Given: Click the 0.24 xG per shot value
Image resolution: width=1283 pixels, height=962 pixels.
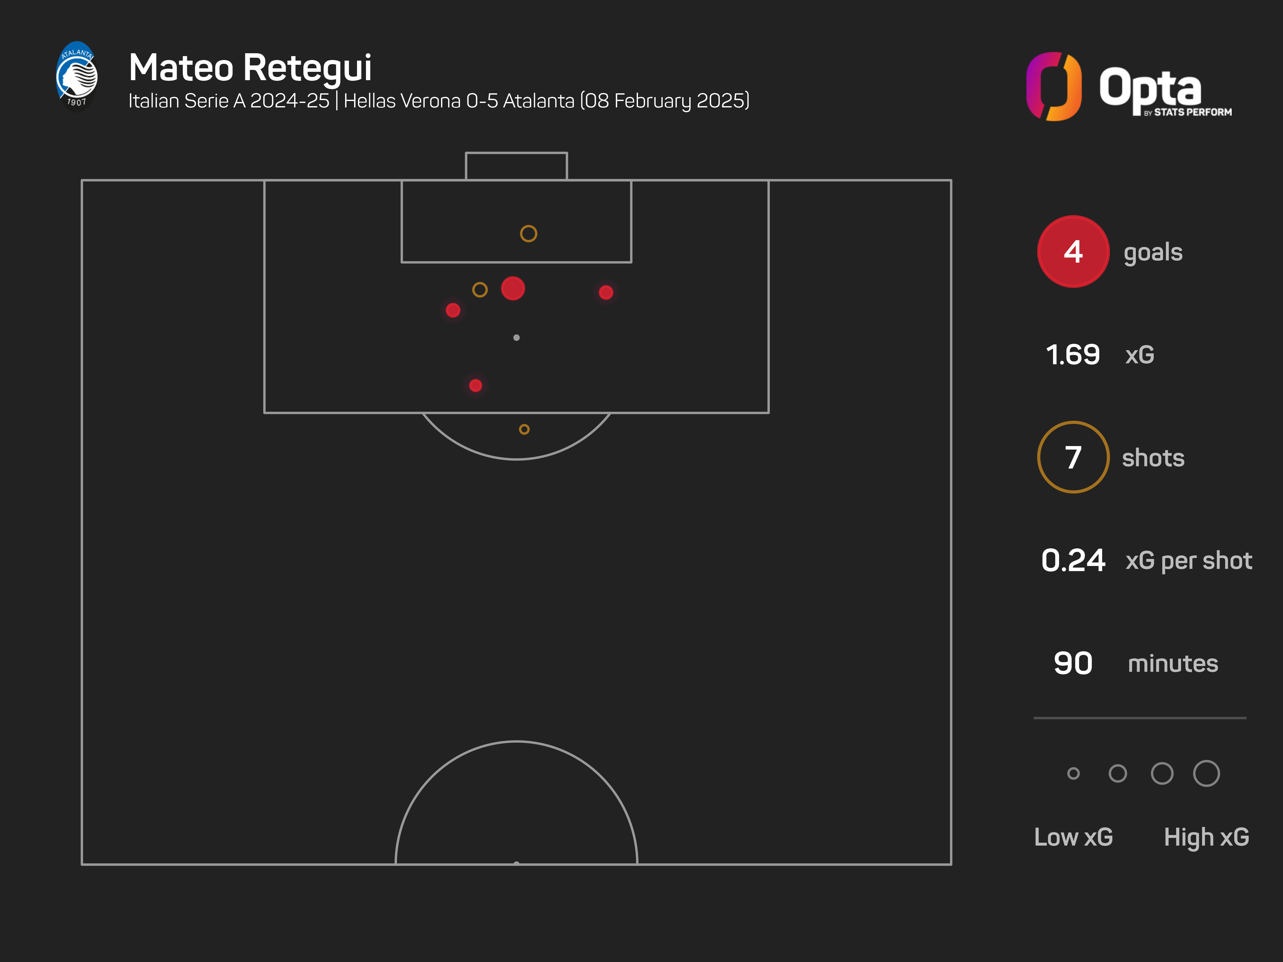Looking at the screenshot, I should [x=1073, y=561].
